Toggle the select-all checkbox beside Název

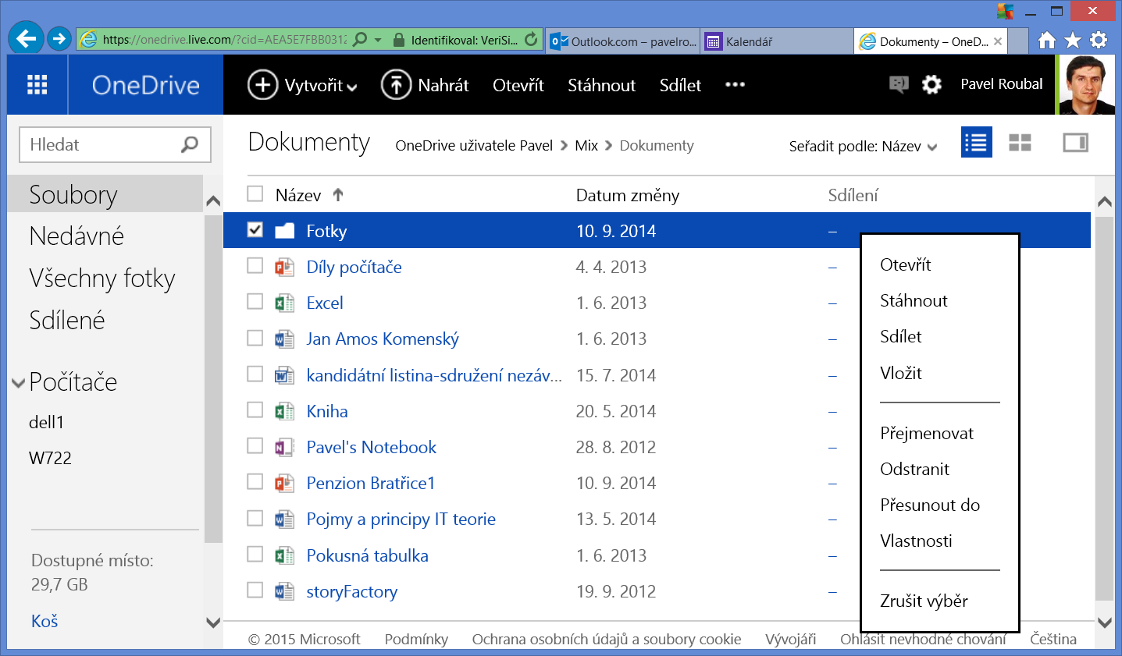(255, 193)
